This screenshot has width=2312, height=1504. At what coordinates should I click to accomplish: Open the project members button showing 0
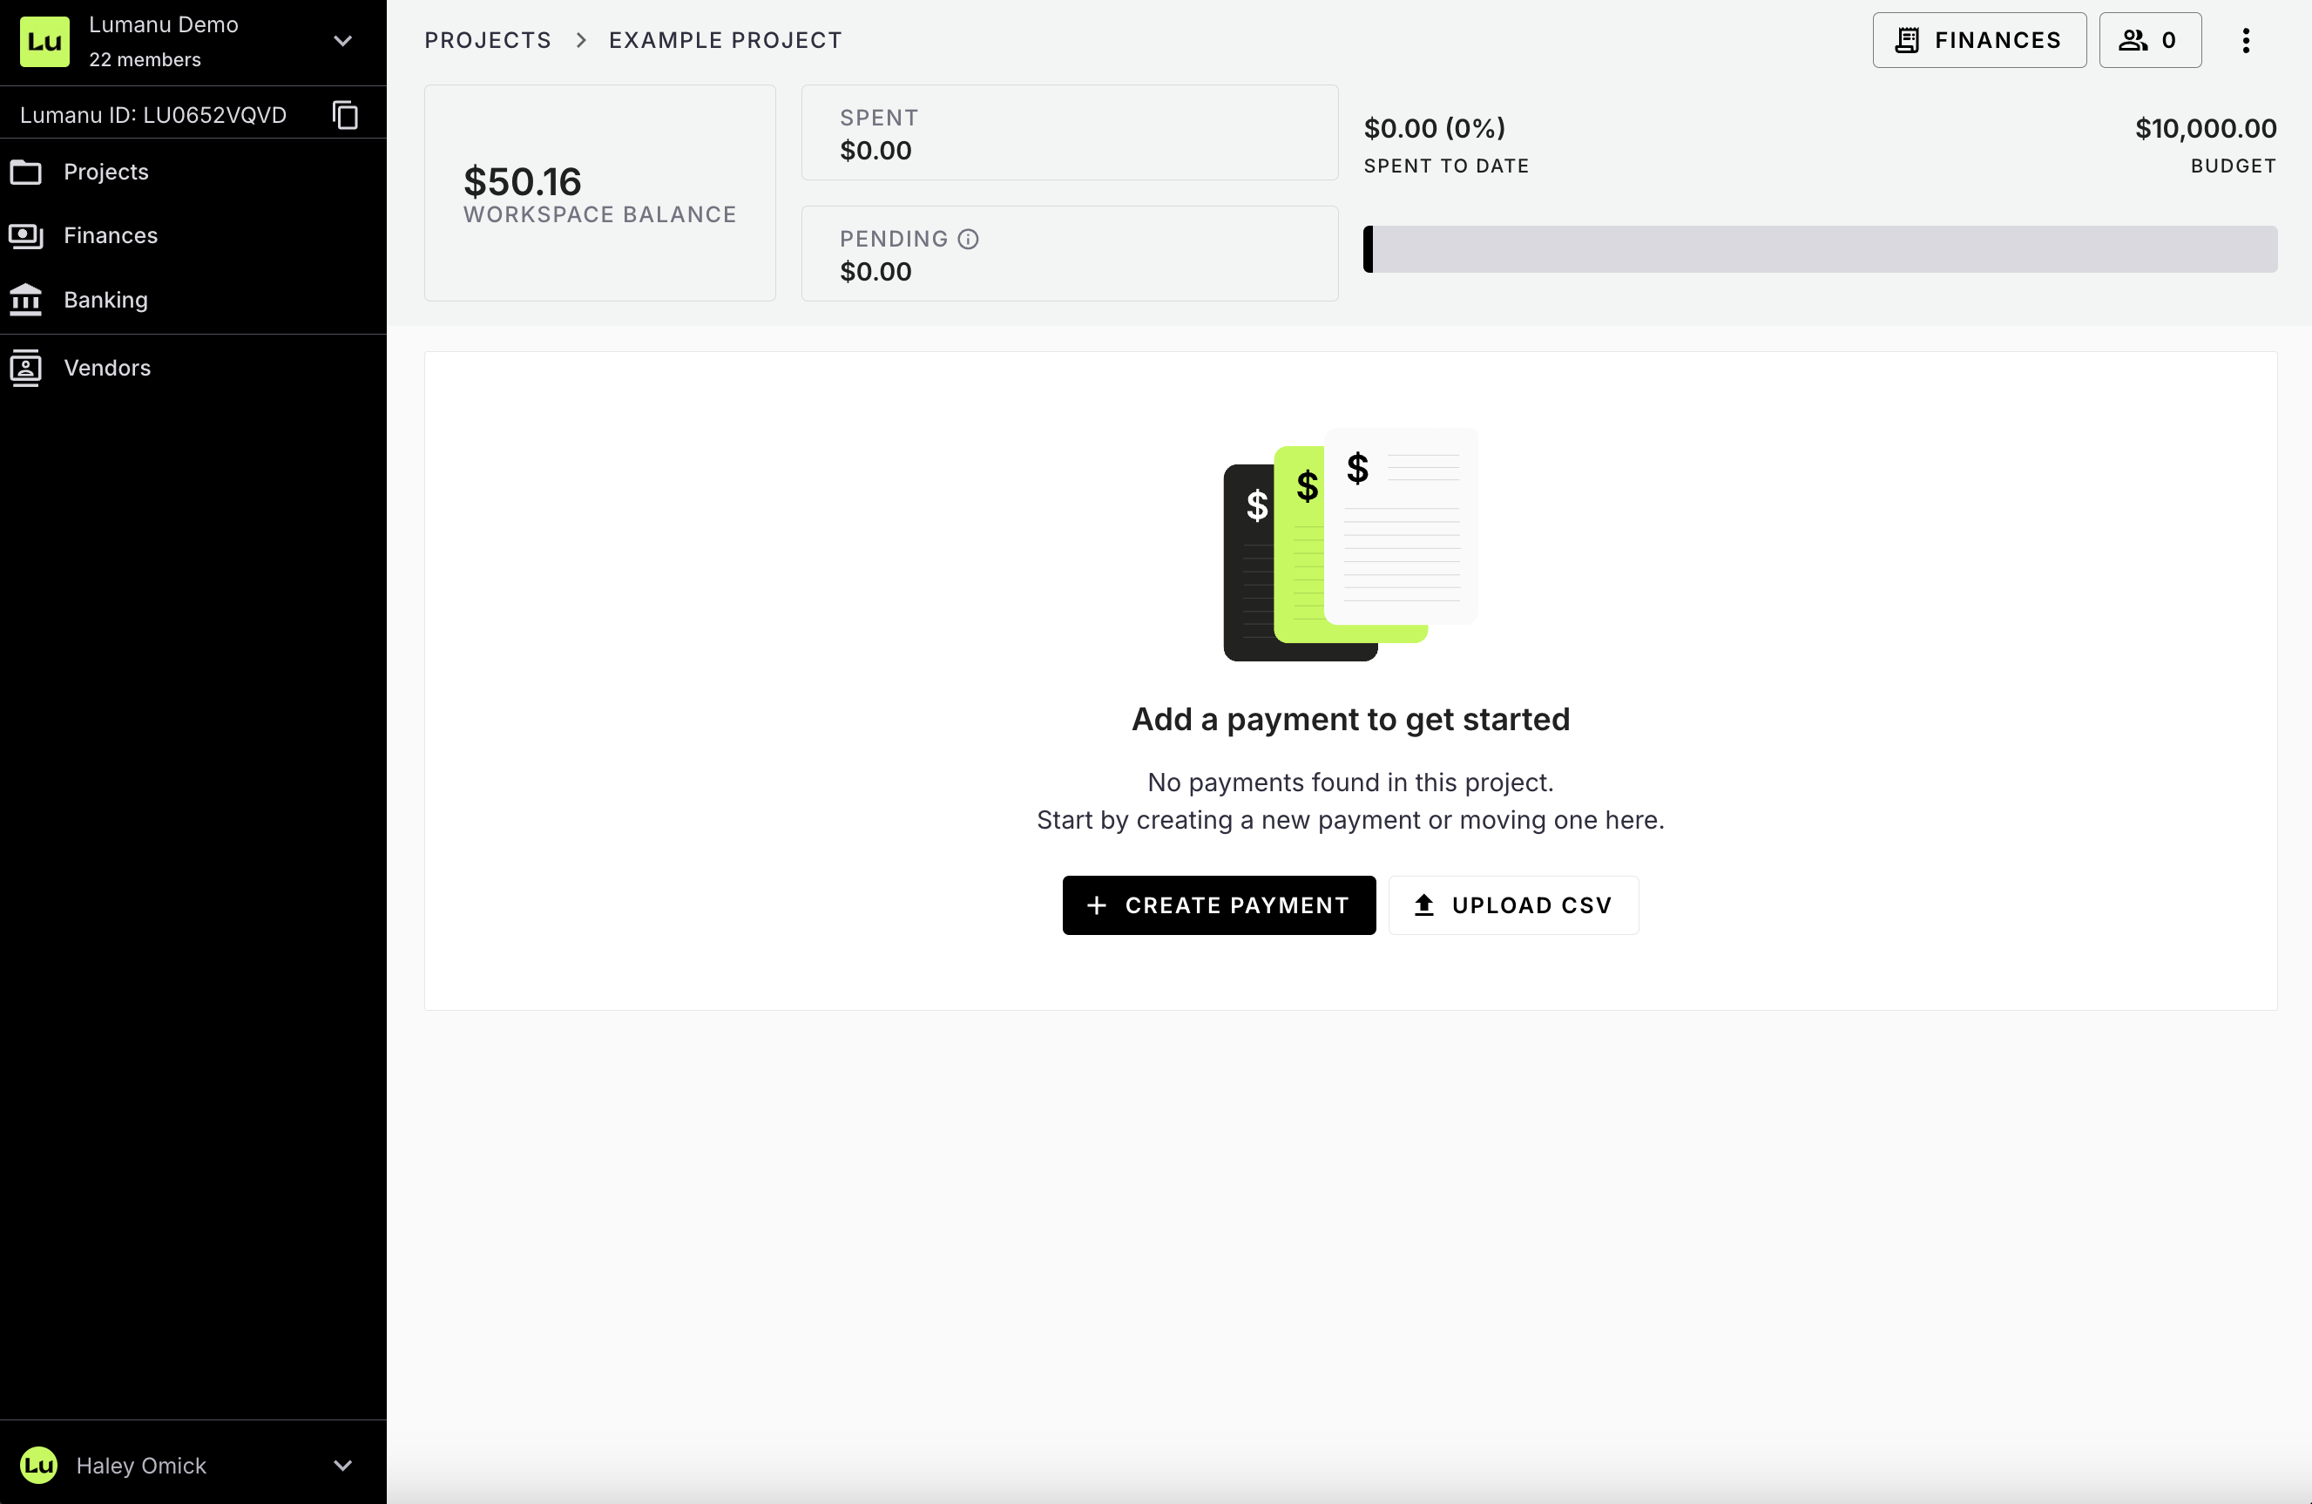pos(2149,41)
